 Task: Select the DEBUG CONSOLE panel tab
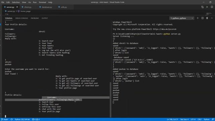point(21,18)
